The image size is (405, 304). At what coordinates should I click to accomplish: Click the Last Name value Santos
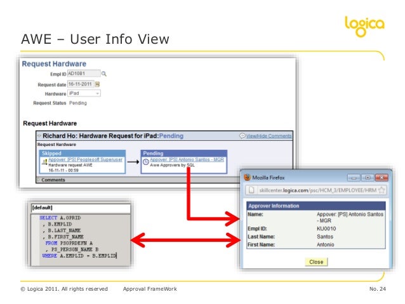point(325,237)
